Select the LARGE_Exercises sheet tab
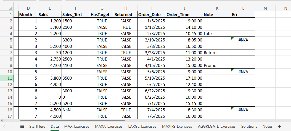 (142, 126)
